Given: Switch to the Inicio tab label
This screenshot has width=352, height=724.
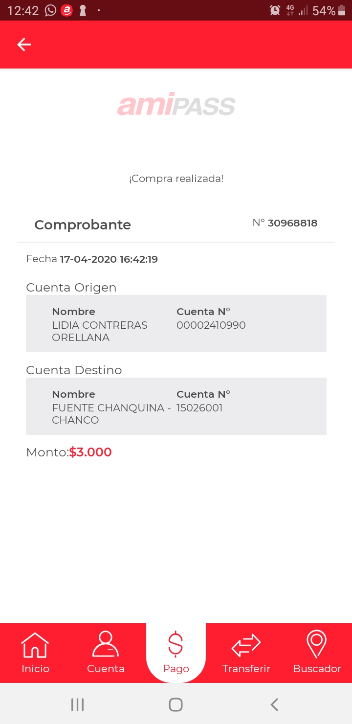Looking at the screenshot, I should coord(35,669).
